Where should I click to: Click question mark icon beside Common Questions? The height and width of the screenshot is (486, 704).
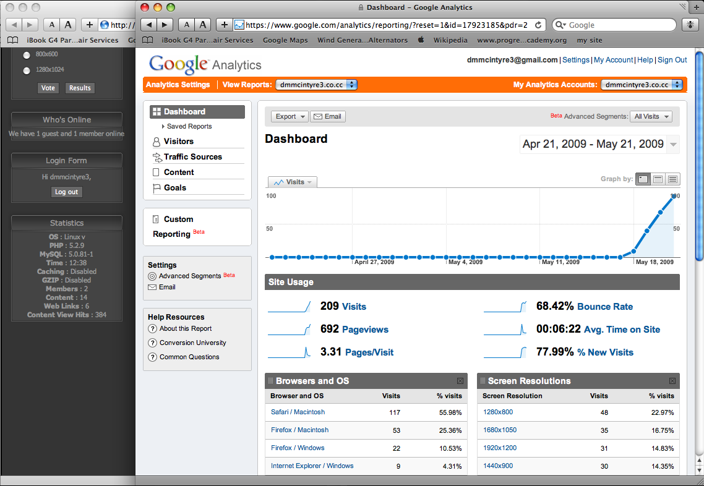[x=152, y=357]
